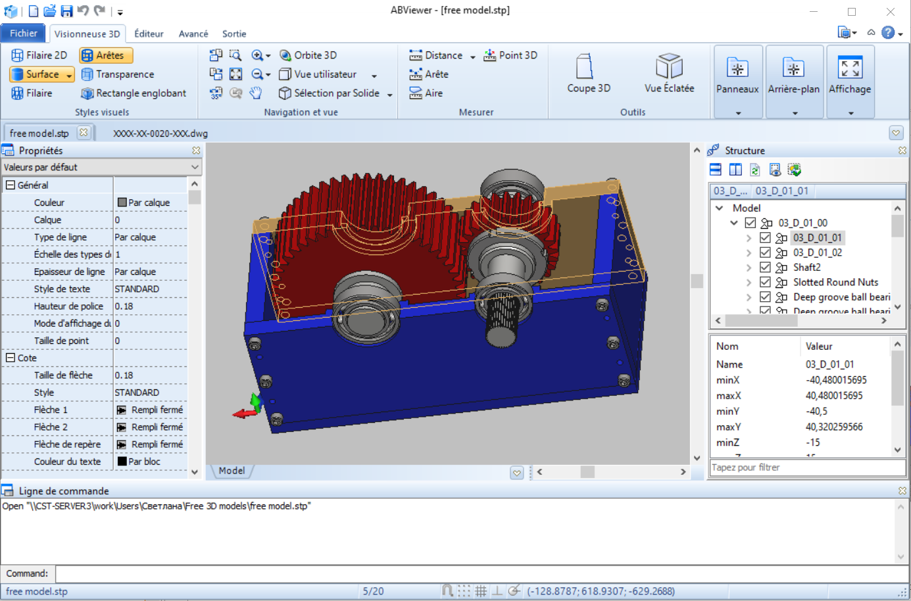Click the Tapez pour filtrer filter field
Image resolution: width=911 pixels, height=601 pixels.
806,468
